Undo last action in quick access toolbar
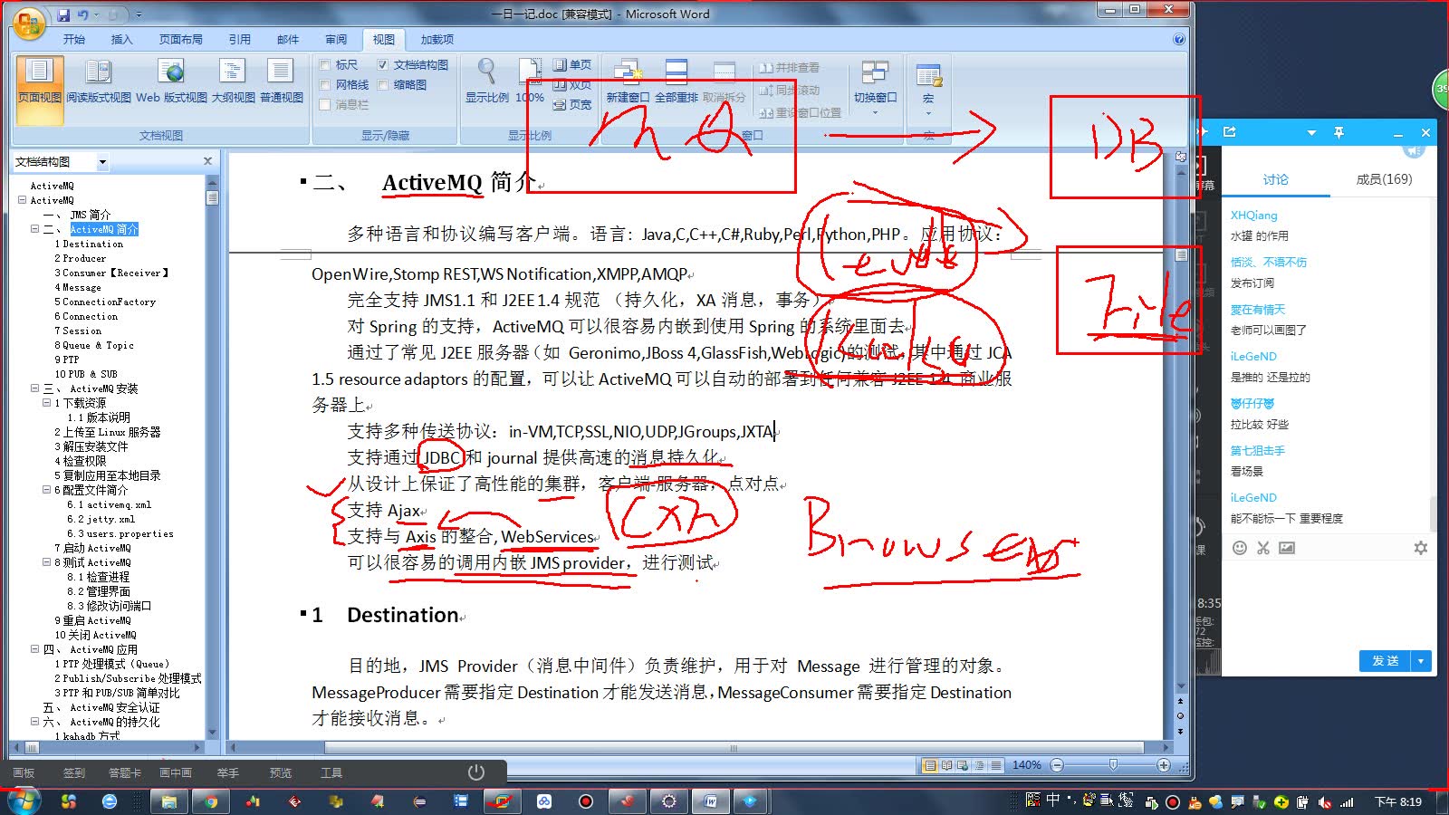 [x=83, y=14]
